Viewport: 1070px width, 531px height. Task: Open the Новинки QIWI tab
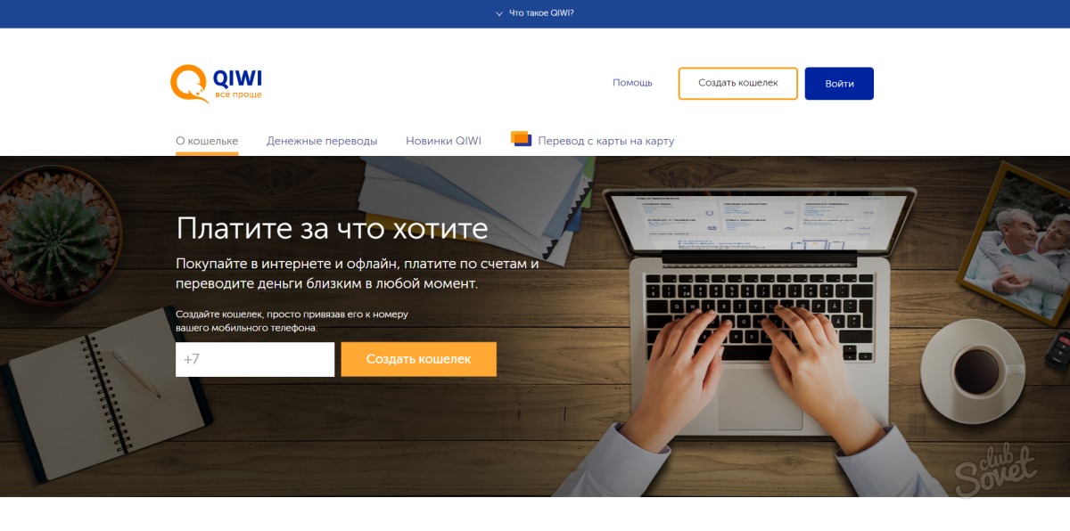[443, 141]
